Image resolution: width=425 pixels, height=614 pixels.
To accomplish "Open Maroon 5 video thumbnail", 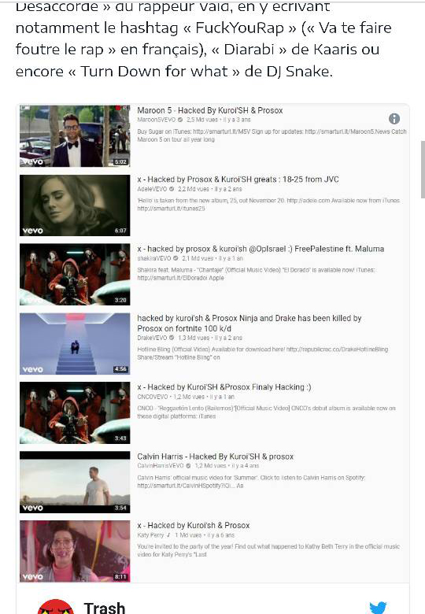I will (x=75, y=136).
